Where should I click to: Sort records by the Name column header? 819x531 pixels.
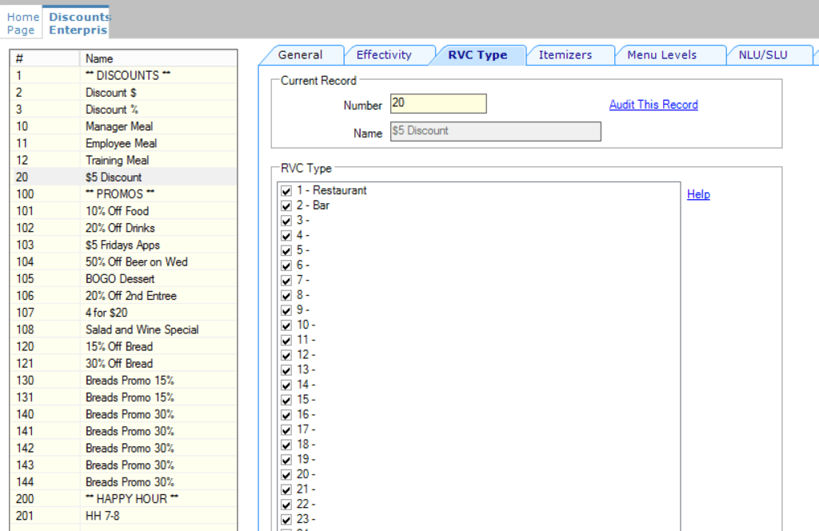(99, 58)
